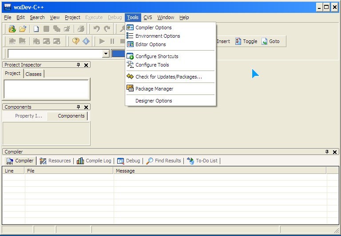Screen dimensions: 341x236
Task: Select Check for Updates/Packages menu entry
Action: [170, 77]
